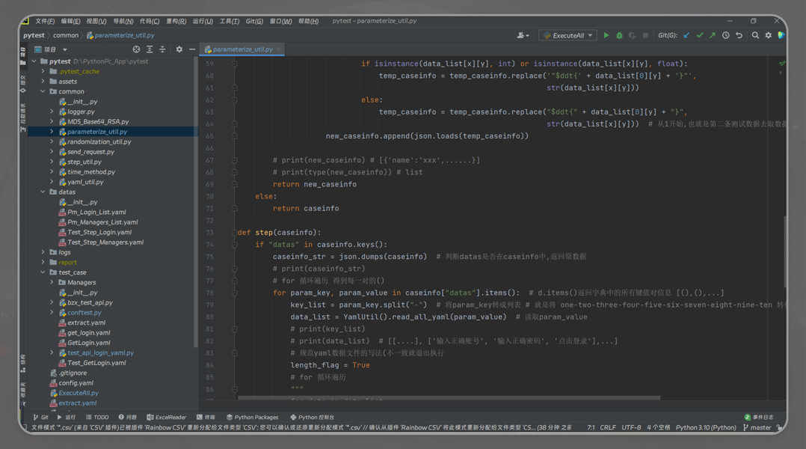This screenshot has height=449, width=806.
Task: Select Pm_Login_List.yaml in project tree
Action: tap(96, 212)
